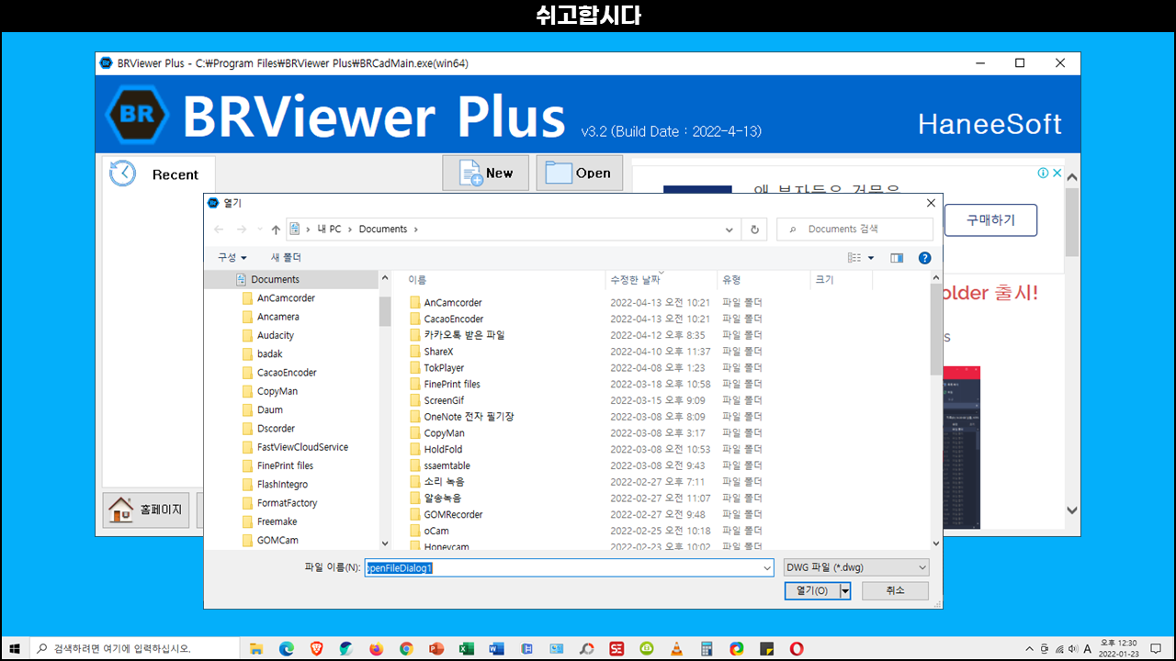The image size is (1176, 661).
Task: Close the ad with the X icon
Action: click(1057, 173)
